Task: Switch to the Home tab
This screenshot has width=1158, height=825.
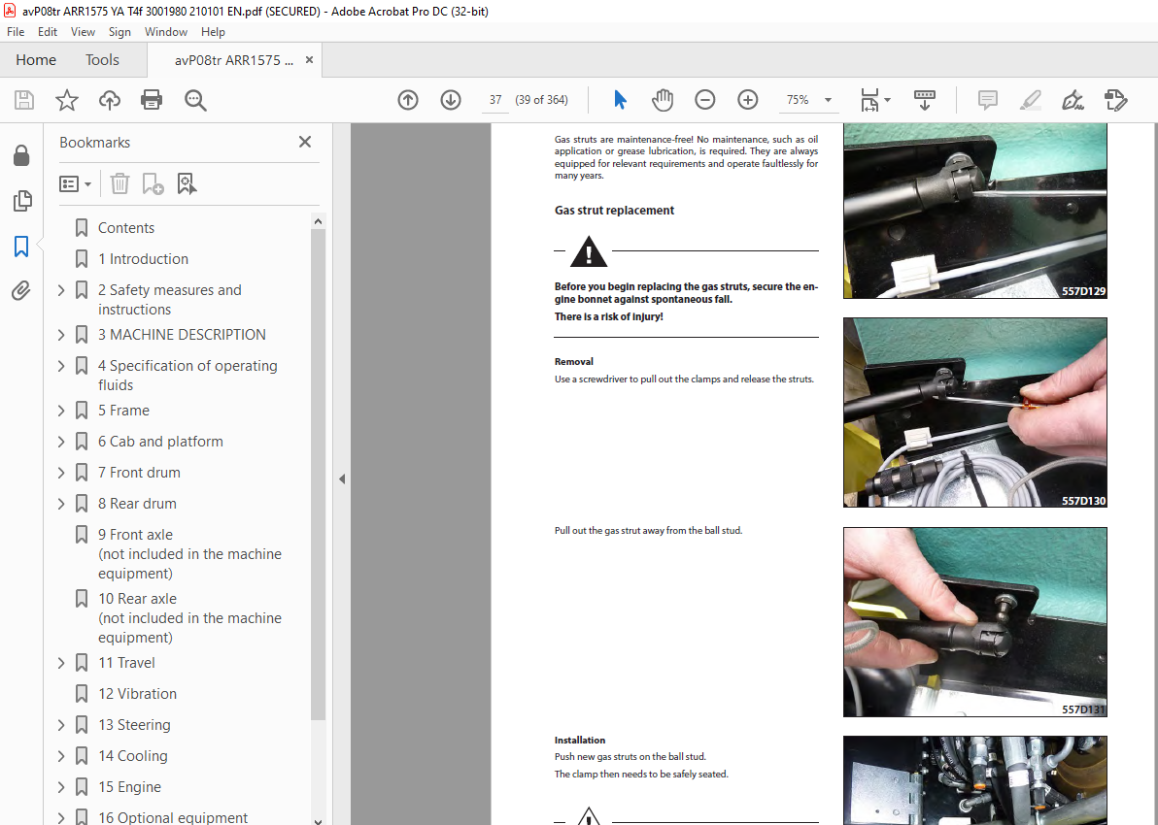Action: [35, 60]
